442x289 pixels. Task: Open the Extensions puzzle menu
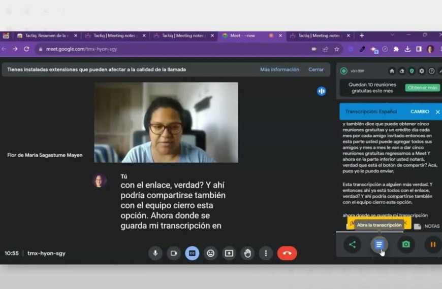tap(396, 49)
